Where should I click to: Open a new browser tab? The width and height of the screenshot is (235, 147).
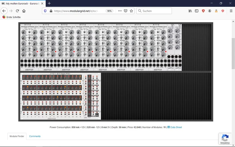[49, 3]
